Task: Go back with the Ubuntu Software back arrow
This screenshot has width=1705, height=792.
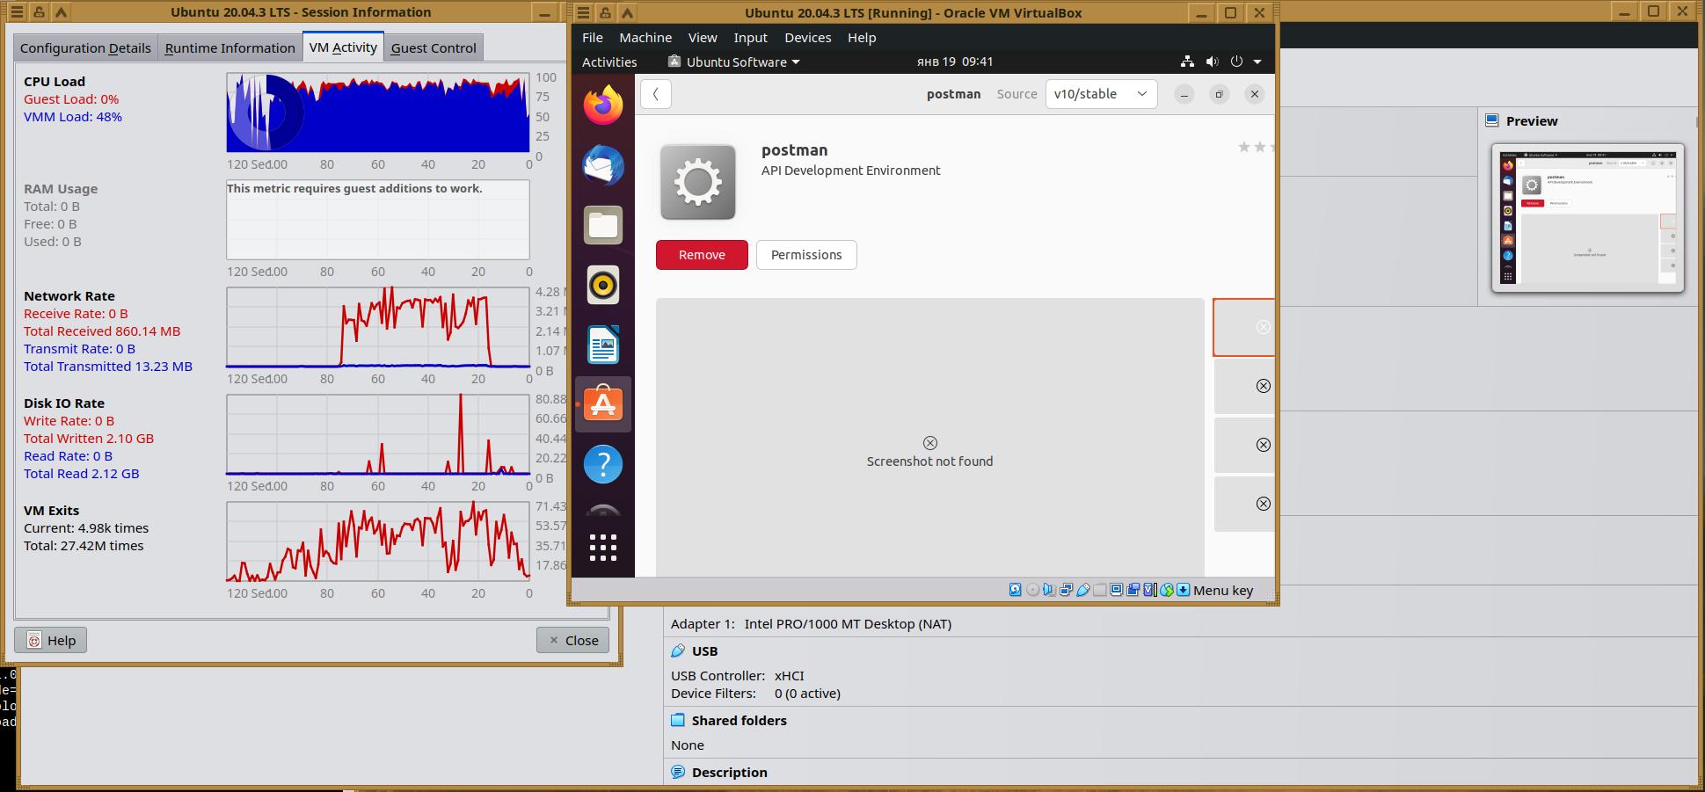Action: [x=656, y=94]
